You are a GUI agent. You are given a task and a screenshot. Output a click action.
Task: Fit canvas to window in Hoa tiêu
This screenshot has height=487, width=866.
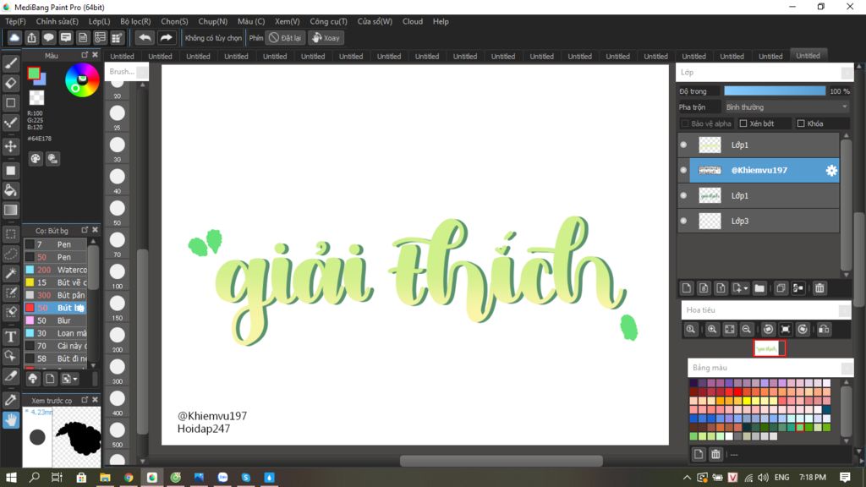click(x=730, y=330)
